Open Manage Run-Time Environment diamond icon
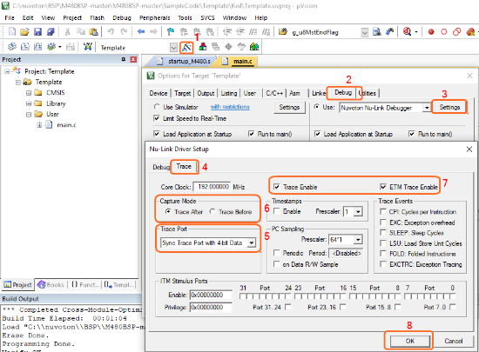Viewport: 479px width, 352px height. [x=228, y=47]
